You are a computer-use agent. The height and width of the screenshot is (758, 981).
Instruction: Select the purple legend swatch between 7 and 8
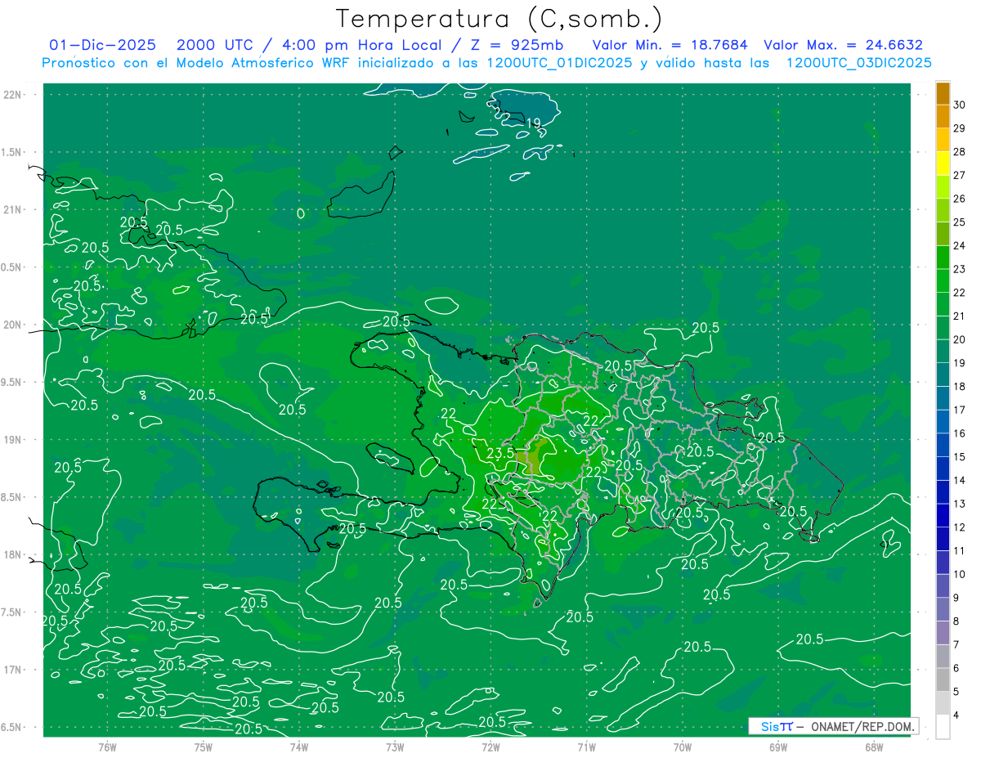point(943,633)
